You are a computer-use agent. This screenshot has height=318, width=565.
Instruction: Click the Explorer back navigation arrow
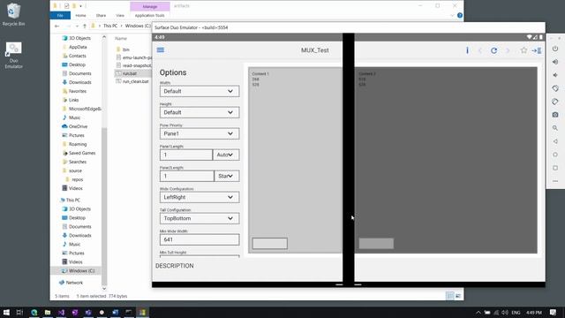pos(56,26)
